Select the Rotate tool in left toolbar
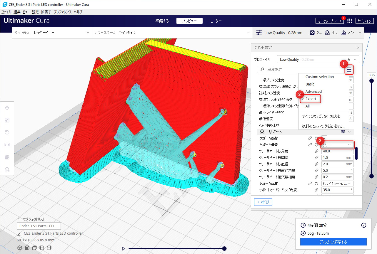The width and height of the screenshot is (377, 254). [7, 132]
